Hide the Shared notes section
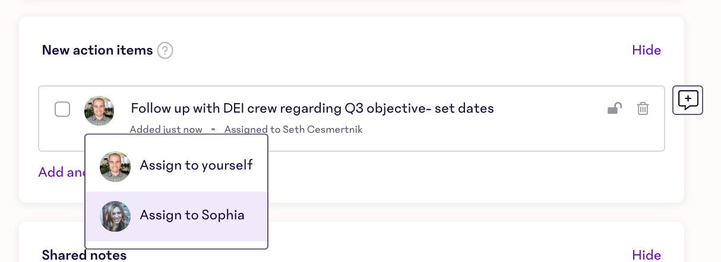Screen dimensions: 721x262 point(646,255)
